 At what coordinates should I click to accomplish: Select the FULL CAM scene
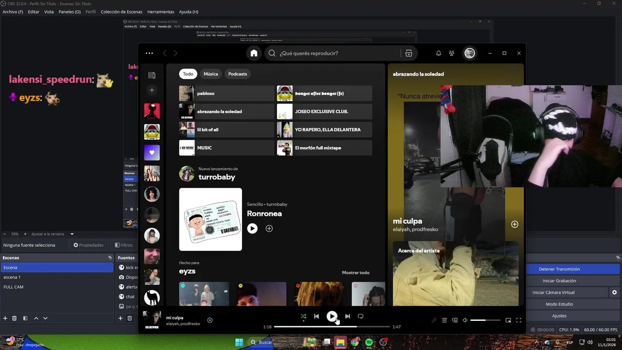tap(57, 287)
